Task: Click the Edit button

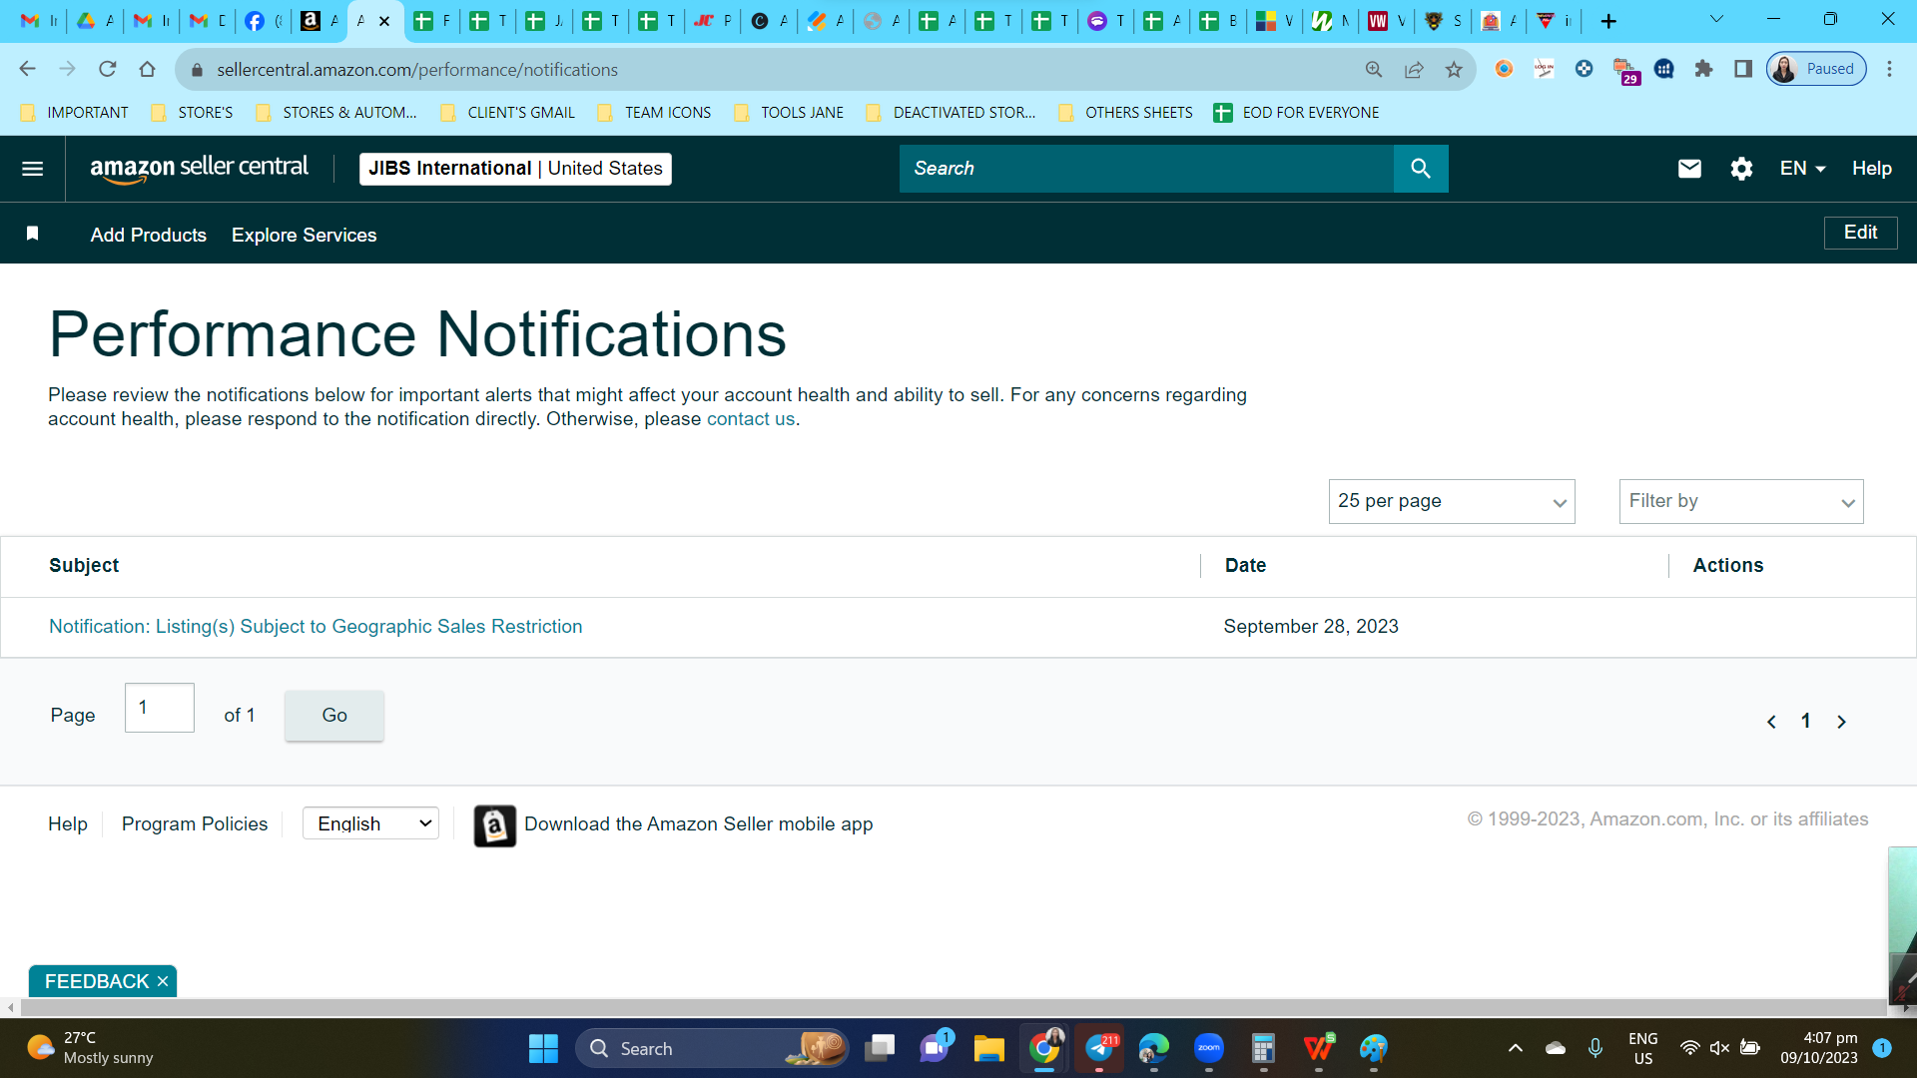Action: click(1861, 233)
